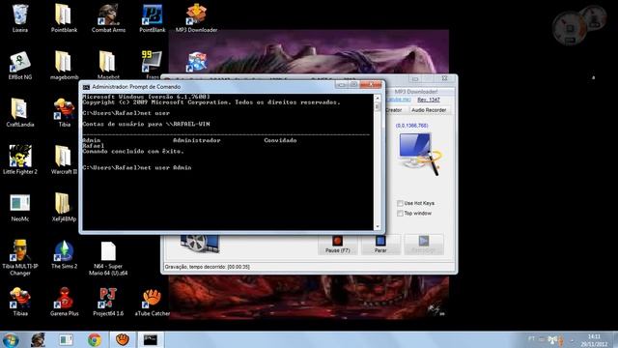Switch to the Audio Recorder tab

coord(429,110)
